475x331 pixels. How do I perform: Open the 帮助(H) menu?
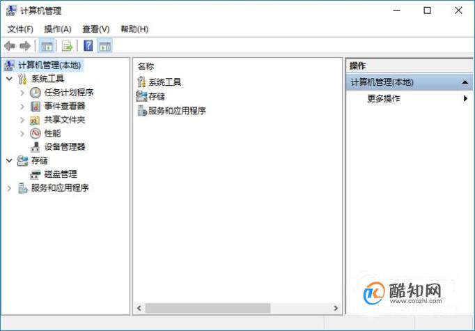point(134,29)
